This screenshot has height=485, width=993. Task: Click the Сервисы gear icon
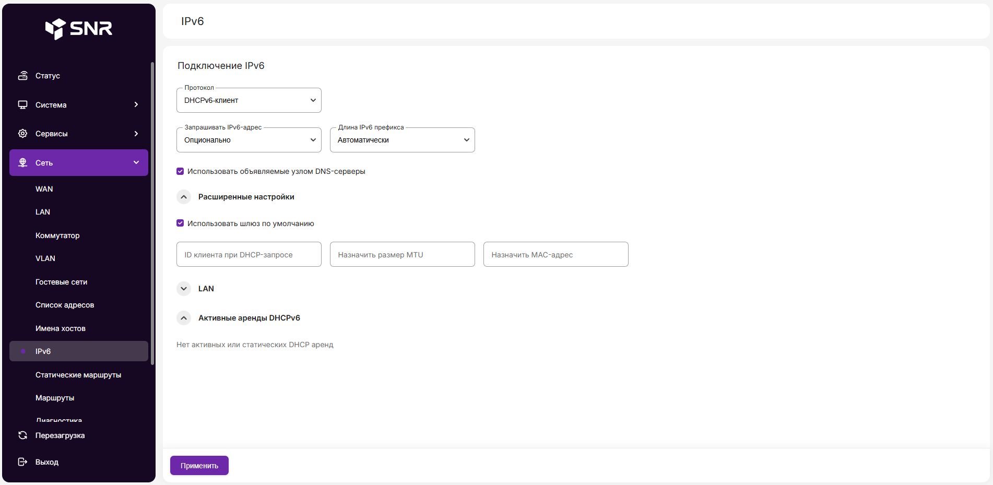(22, 134)
